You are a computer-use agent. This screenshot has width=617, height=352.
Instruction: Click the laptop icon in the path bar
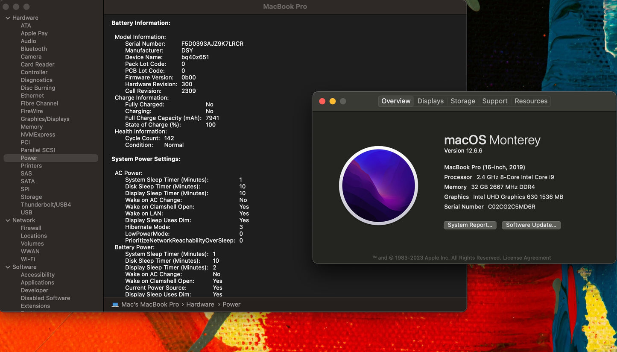[115, 305]
